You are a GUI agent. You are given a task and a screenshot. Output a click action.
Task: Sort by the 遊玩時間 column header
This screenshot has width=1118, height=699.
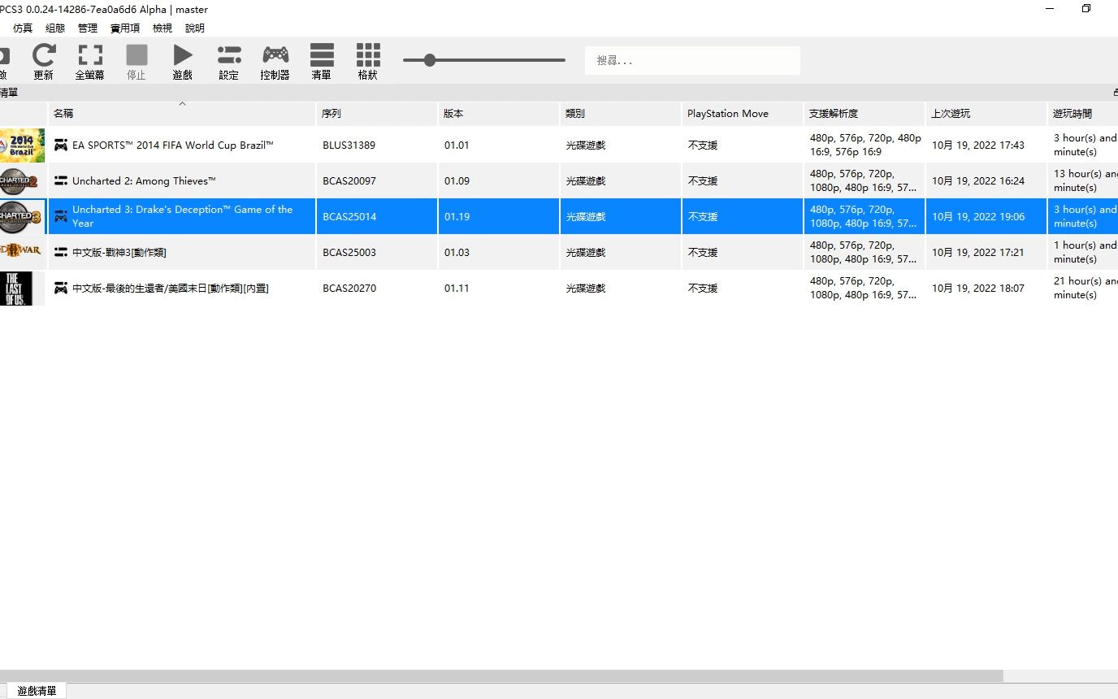(x=1083, y=114)
